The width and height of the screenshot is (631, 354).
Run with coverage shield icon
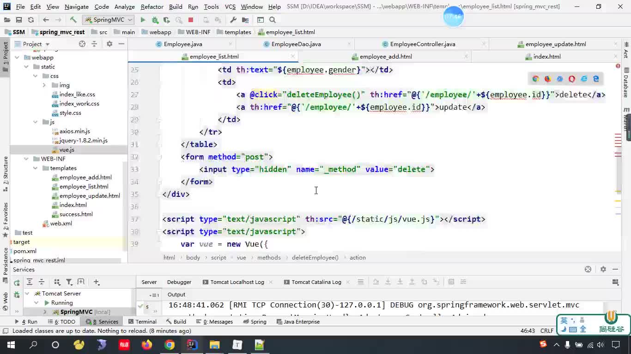(x=167, y=20)
